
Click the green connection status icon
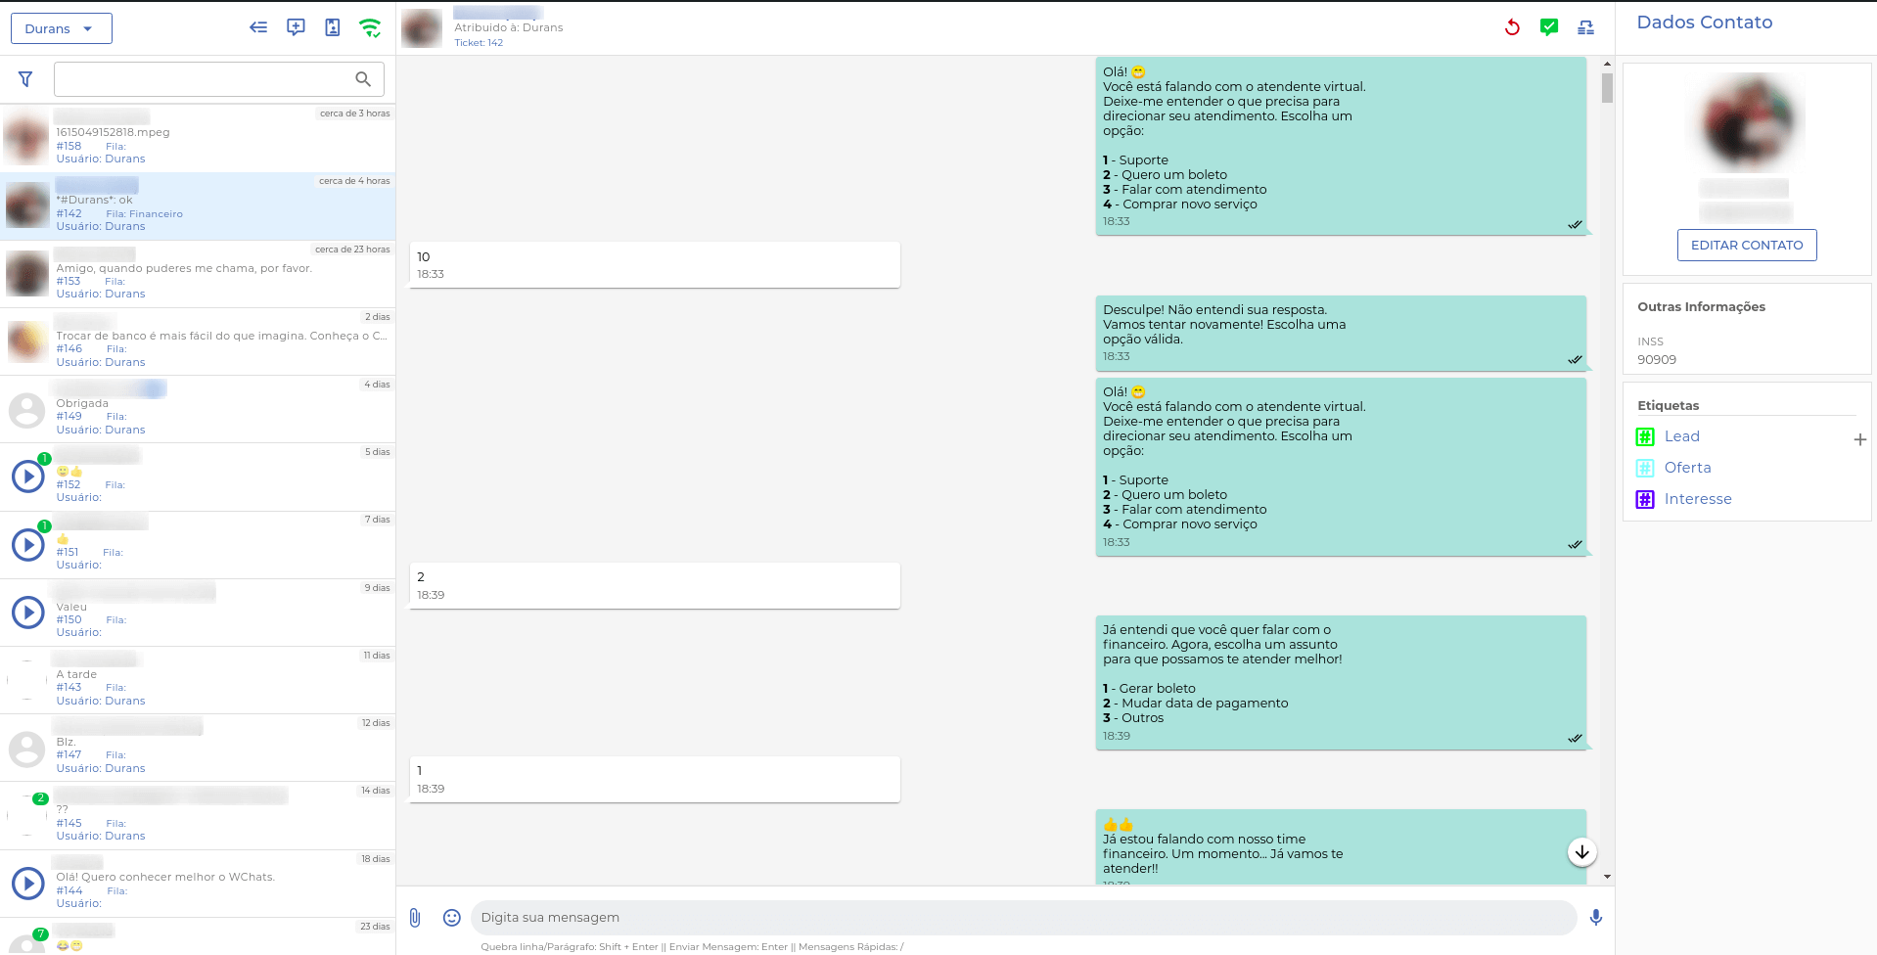pyautogui.click(x=370, y=28)
